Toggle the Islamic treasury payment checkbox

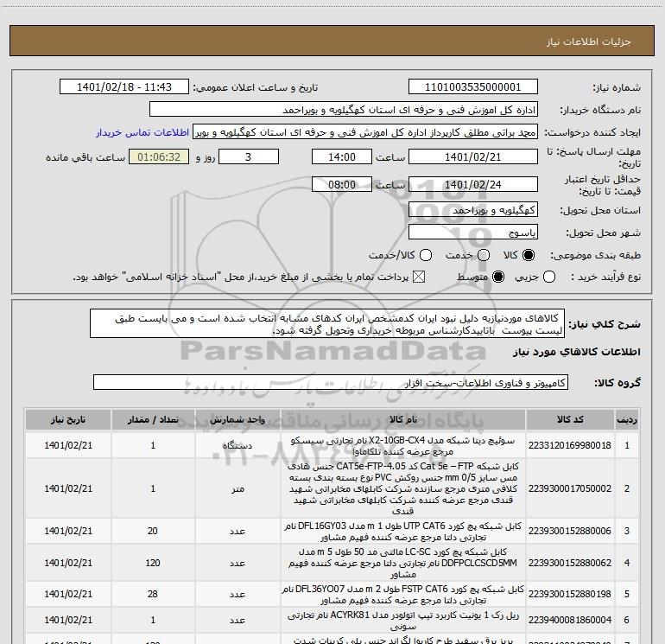point(419,277)
